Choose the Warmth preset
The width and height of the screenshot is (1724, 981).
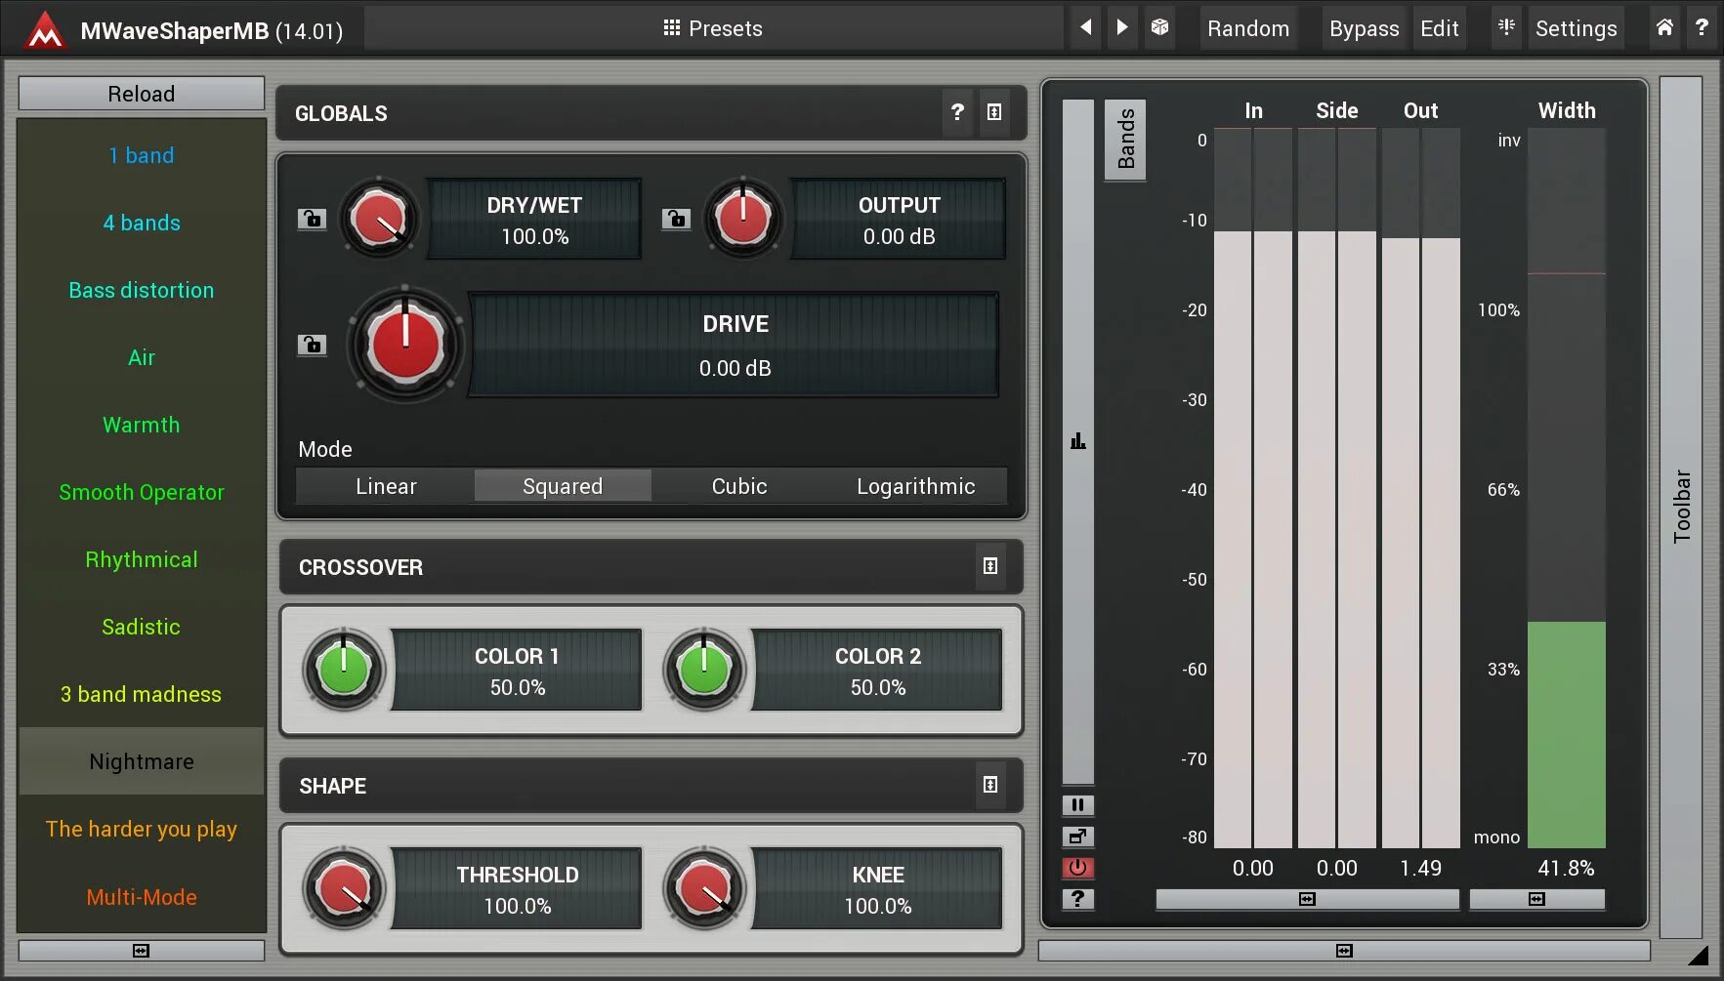(142, 425)
